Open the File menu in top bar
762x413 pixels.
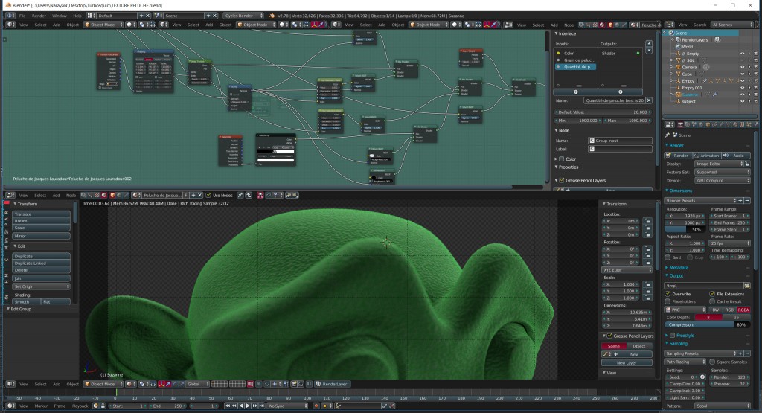pos(22,16)
